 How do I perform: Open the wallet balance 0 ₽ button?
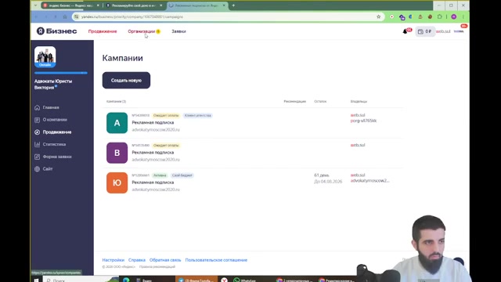(425, 31)
